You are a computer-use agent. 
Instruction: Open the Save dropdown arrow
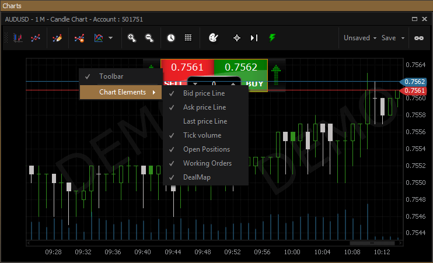[403, 38]
